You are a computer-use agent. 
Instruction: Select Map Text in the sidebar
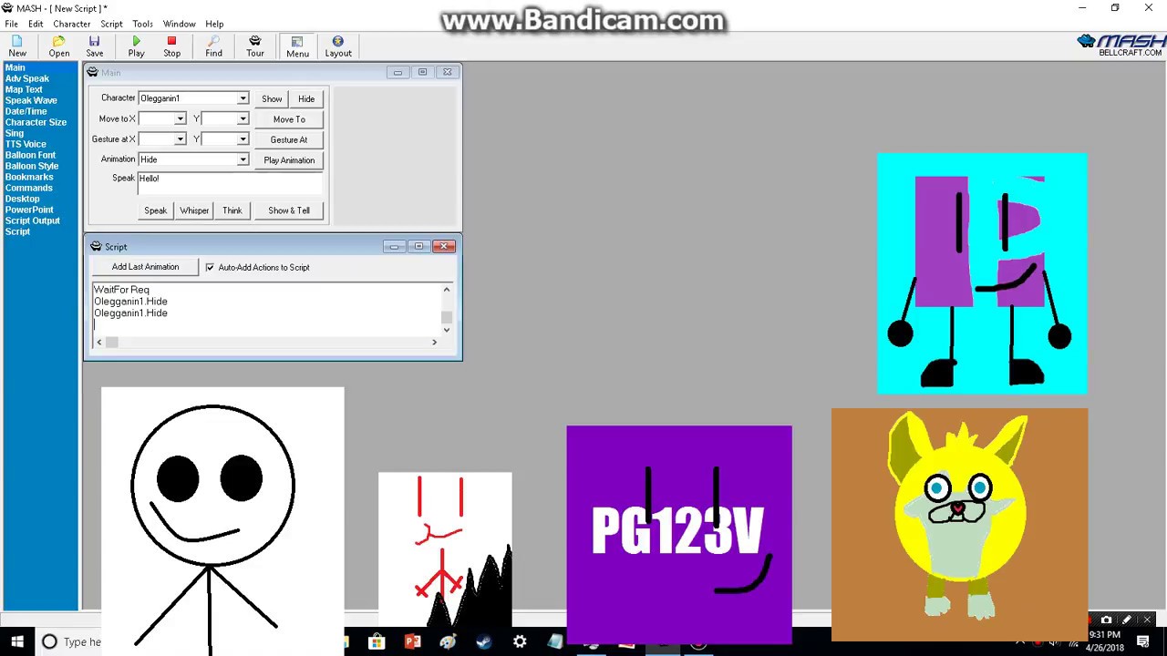[x=24, y=89]
